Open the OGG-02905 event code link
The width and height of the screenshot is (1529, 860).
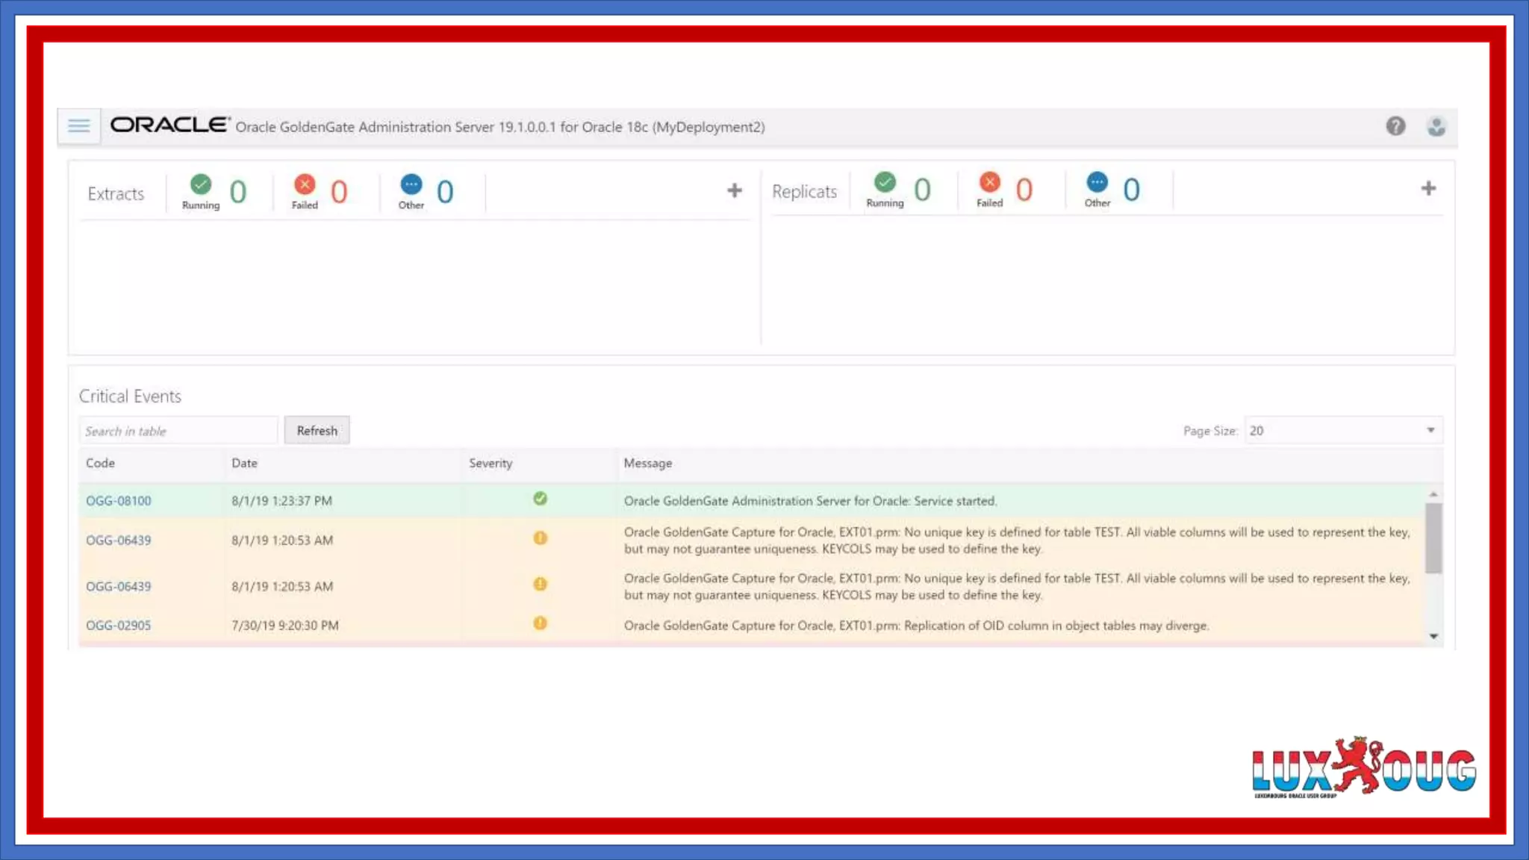(118, 626)
